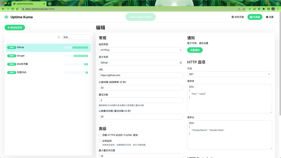
Task: Click the URL field with https://github.com
Action: [x=141, y=75]
